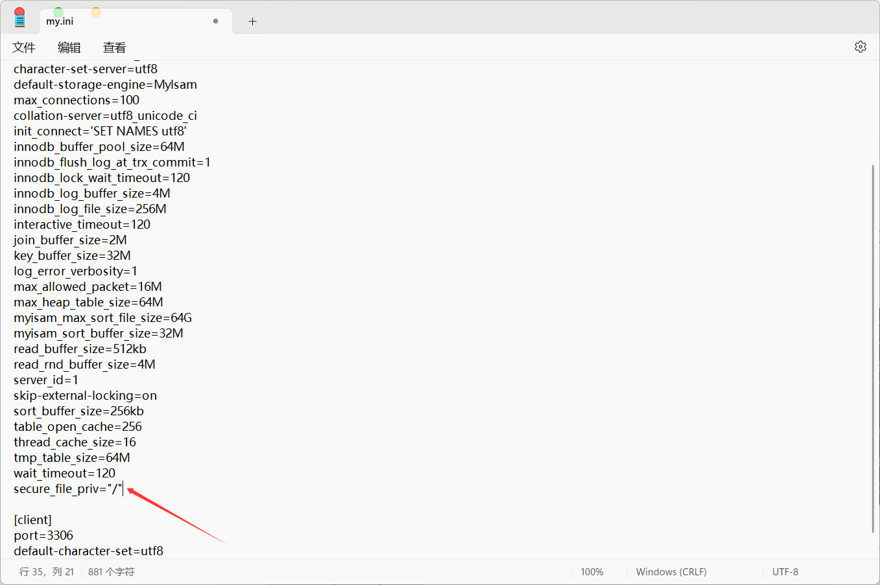
Task: Click the innodb_log_file_size=256M line
Action: pyautogui.click(x=90, y=209)
